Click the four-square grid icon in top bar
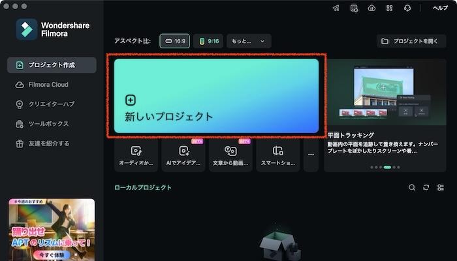The height and width of the screenshot is (261, 457). (389, 8)
